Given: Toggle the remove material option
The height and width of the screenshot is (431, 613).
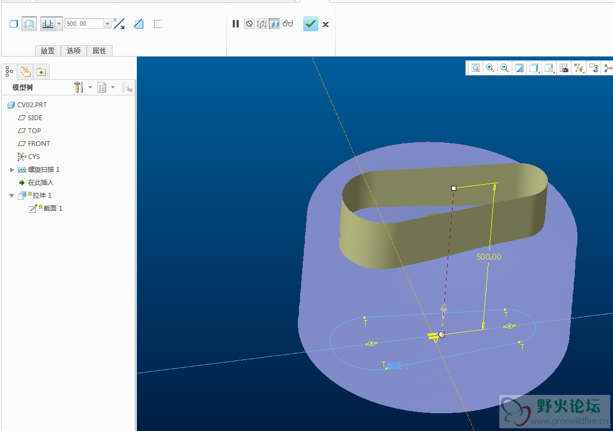Looking at the screenshot, I should 138,24.
